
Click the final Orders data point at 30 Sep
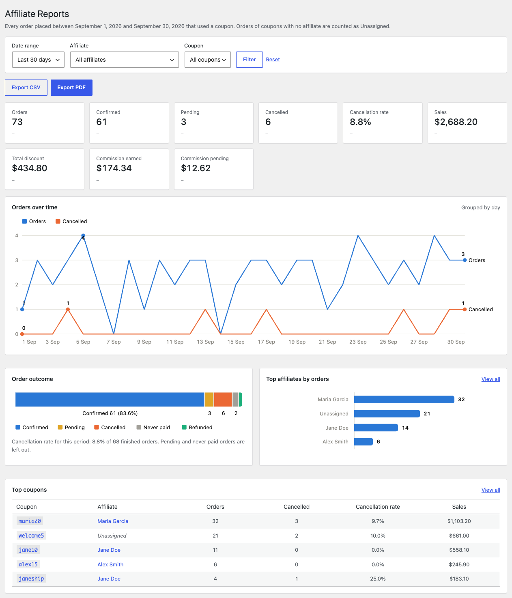465,260
